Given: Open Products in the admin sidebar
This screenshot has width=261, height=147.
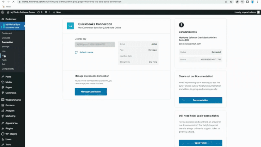Looking at the screenshot, I should pyautogui.click(x=10, y=105).
